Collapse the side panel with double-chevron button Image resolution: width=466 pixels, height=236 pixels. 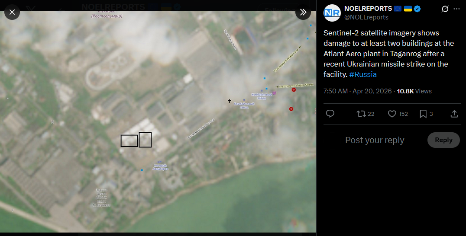pos(303,12)
